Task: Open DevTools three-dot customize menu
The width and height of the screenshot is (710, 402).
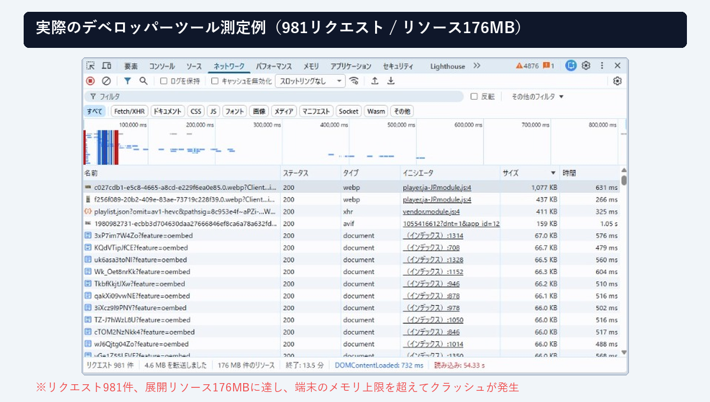Action: click(x=602, y=66)
